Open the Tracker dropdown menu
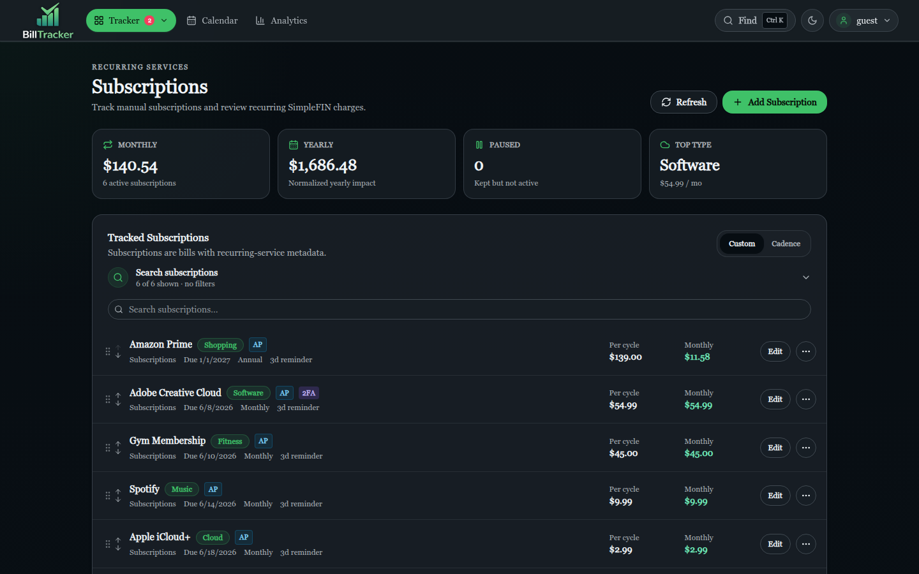This screenshot has width=919, height=574. tap(131, 20)
